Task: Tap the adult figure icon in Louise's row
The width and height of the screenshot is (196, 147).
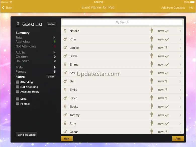Action: click(x=152, y=47)
